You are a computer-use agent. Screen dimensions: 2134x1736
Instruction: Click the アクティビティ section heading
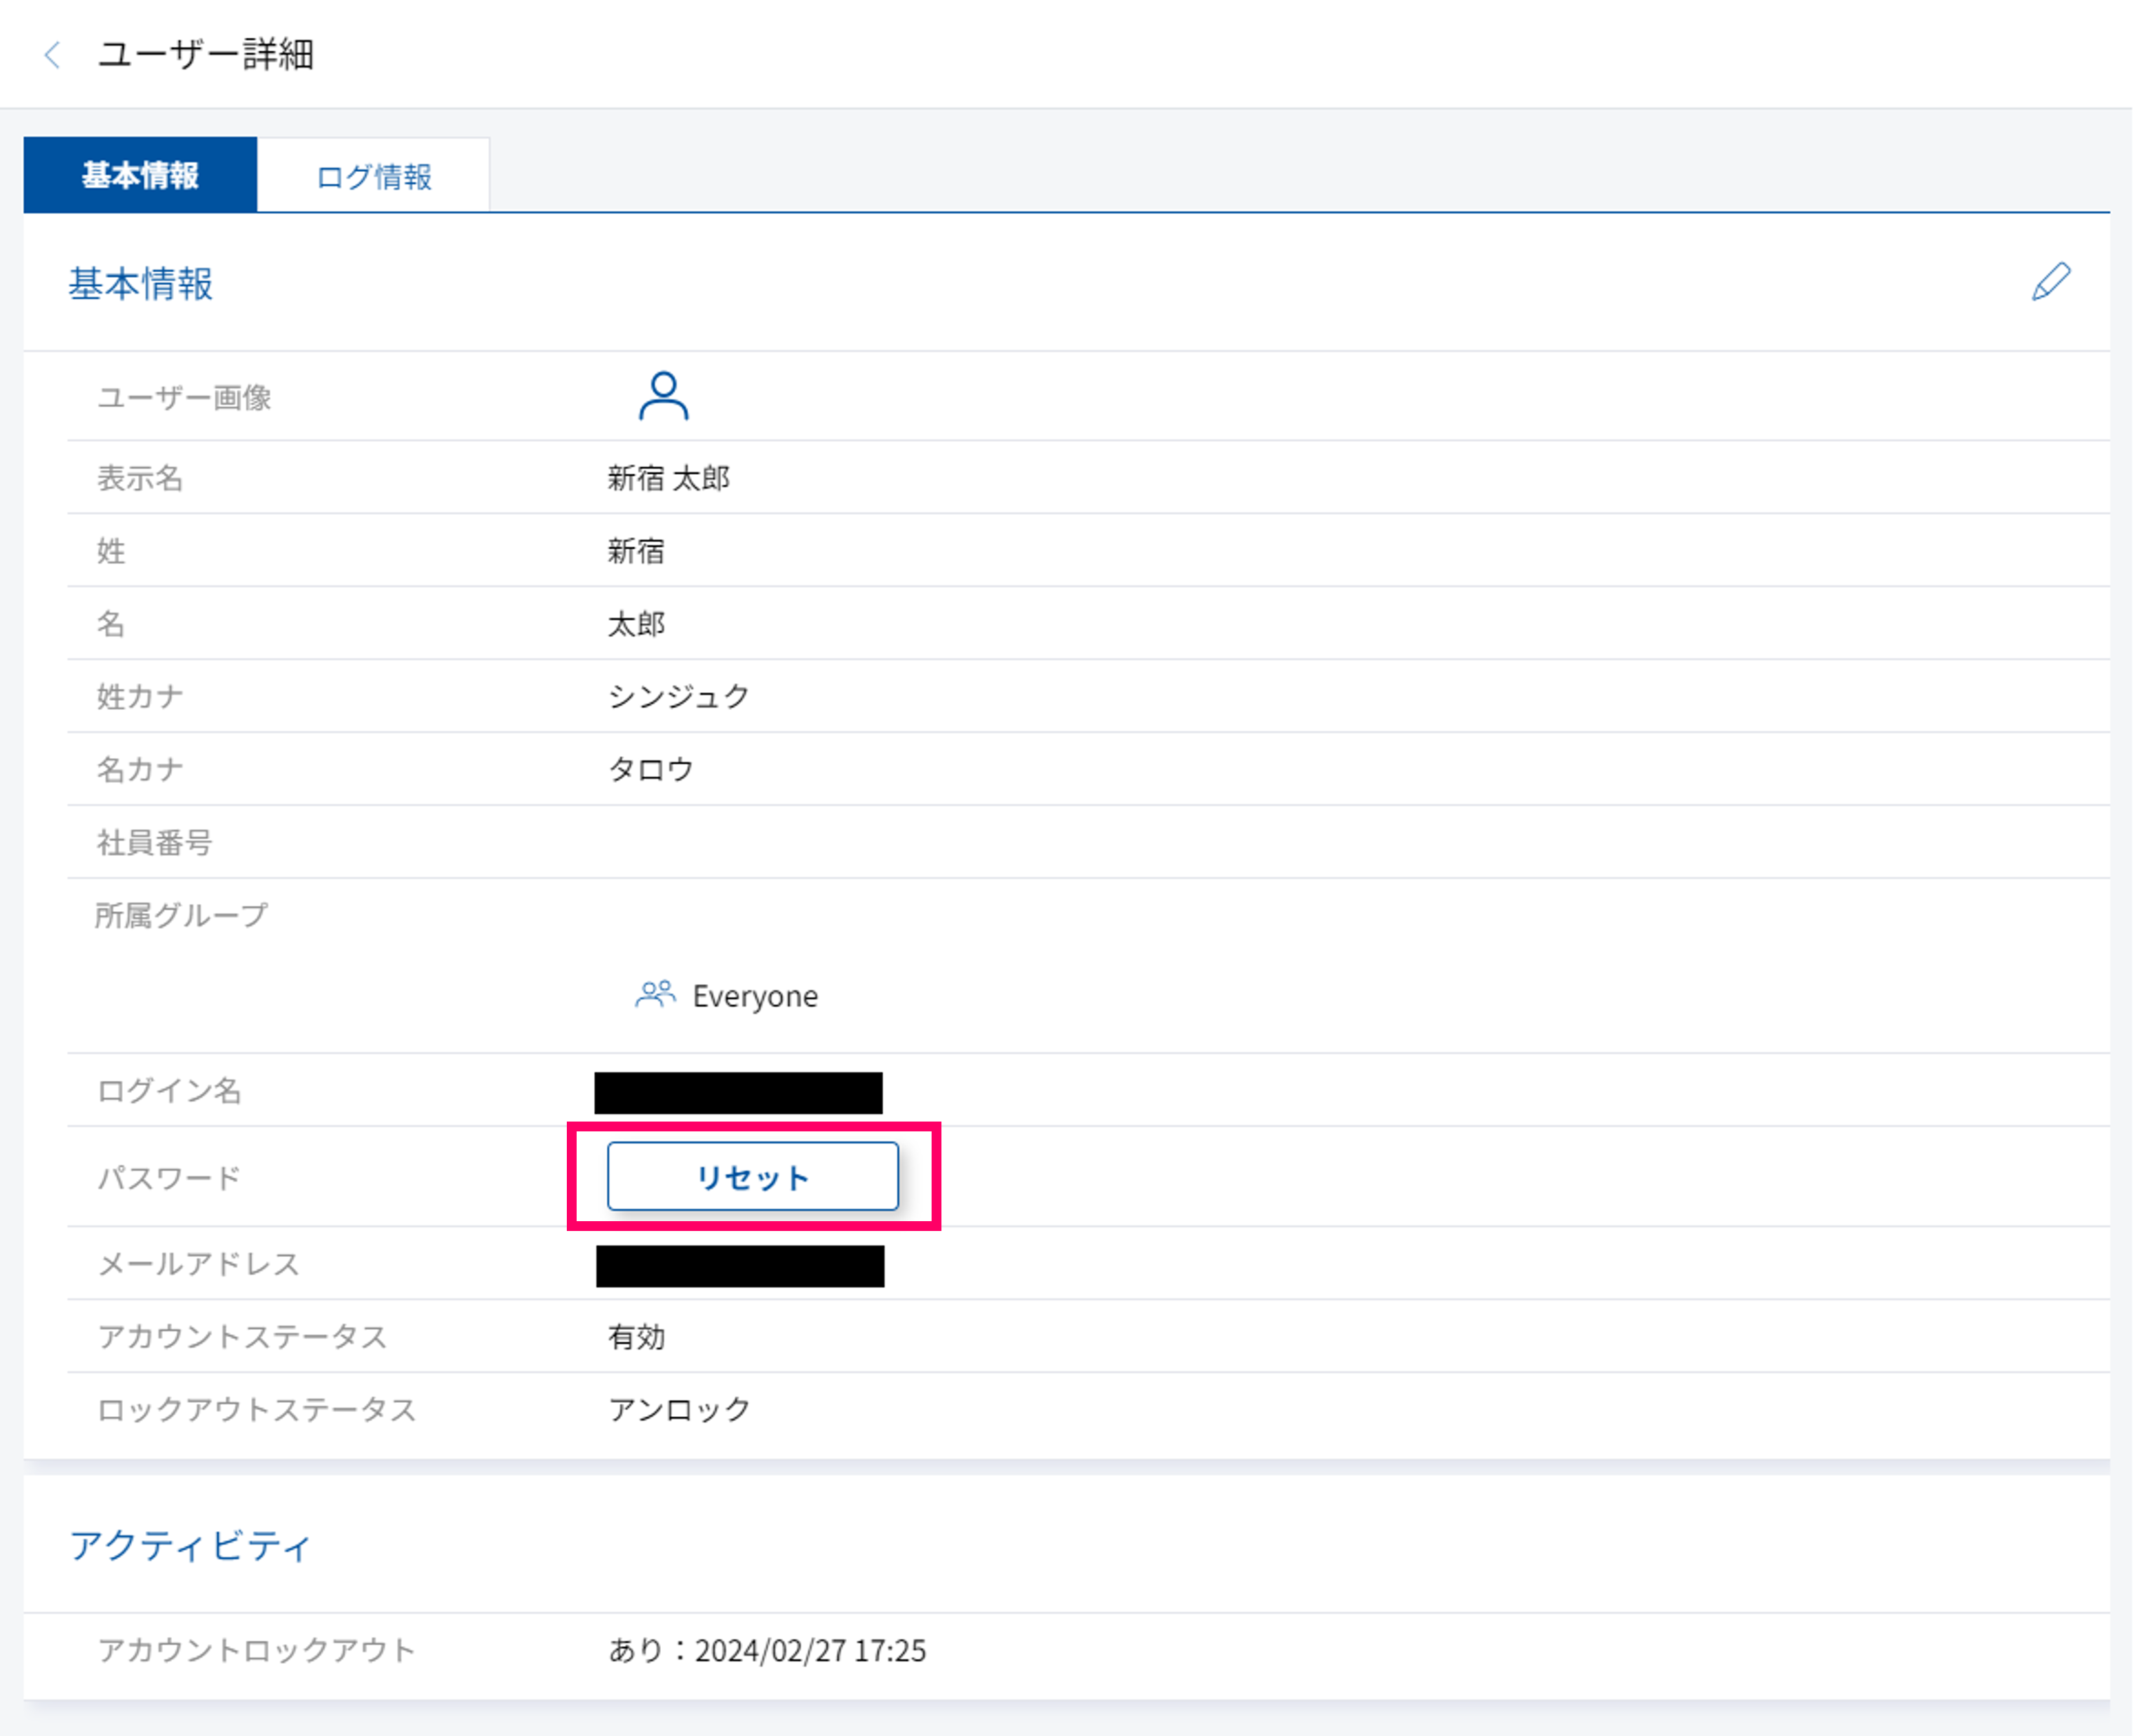(190, 1546)
